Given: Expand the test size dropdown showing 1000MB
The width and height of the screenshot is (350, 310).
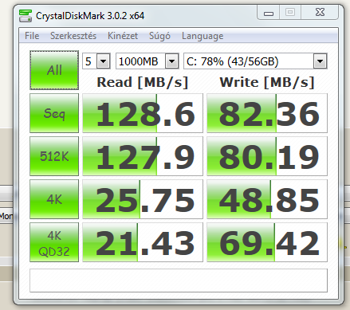Looking at the screenshot, I should point(171,61).
